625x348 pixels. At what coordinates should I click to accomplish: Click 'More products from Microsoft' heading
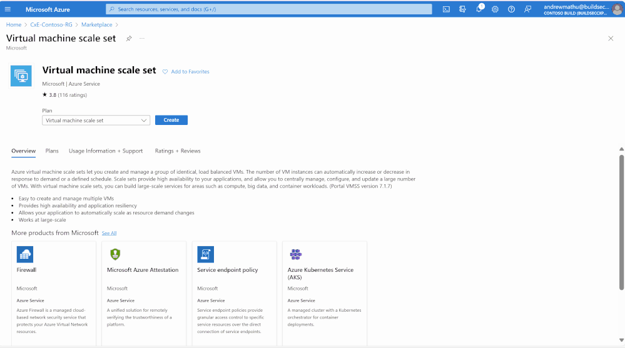[55, 233]
